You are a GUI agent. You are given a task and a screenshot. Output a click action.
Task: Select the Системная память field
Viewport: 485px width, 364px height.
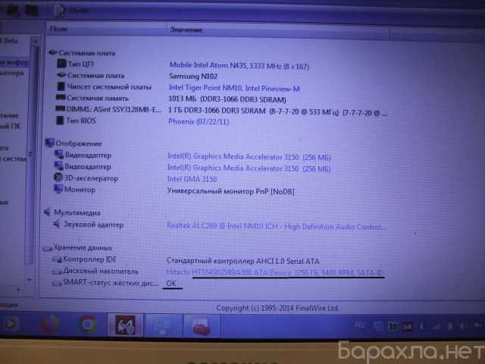[x=98, y=98]
